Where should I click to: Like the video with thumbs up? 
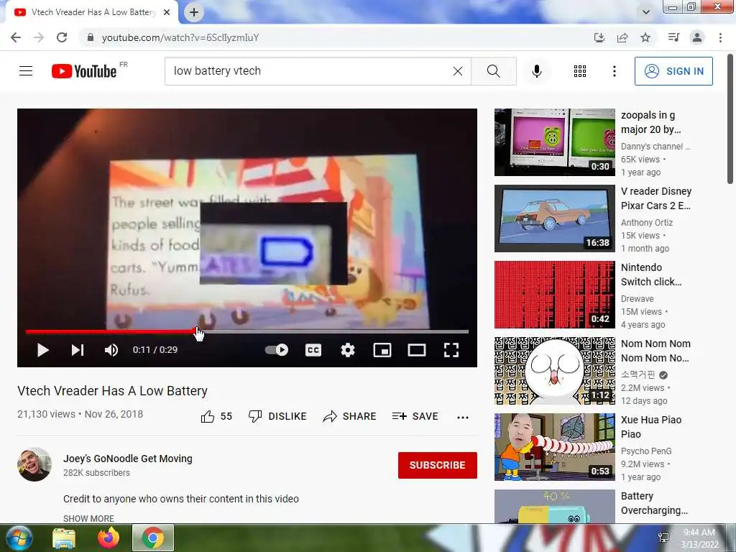(216, 416)
